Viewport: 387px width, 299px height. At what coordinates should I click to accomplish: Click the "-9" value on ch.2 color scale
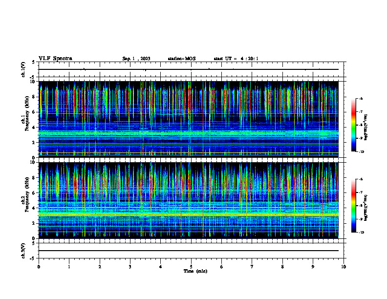(361, 219)
